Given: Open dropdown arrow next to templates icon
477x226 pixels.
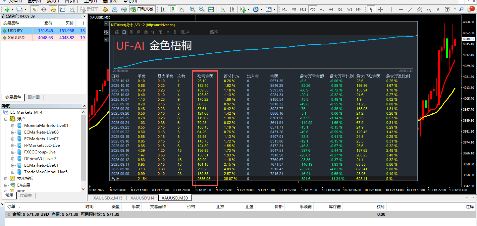Looking at the screenshot, I should pos(274,9).
